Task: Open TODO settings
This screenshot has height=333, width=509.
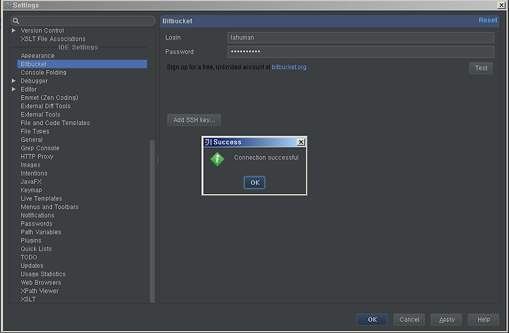Action: 29,258
